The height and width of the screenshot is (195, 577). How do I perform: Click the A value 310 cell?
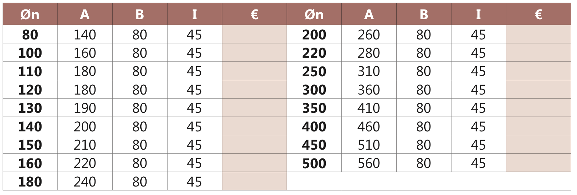pyautogui.click(x=369, y=71)
